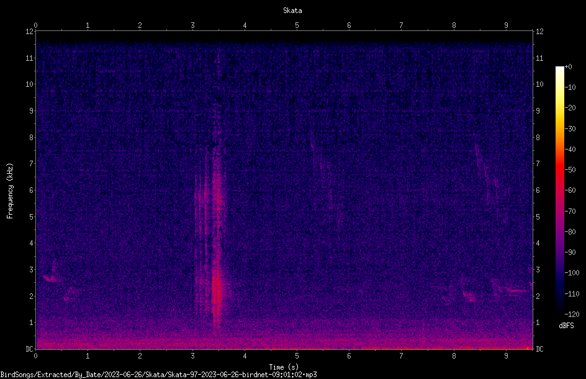The height and width of the screenshot is (379, 586).
Task: Click the "-20" value on the color scale
Action: tap(570, 108)
